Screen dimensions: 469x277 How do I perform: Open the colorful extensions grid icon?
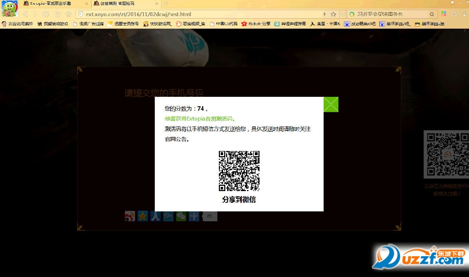point(443,14)
